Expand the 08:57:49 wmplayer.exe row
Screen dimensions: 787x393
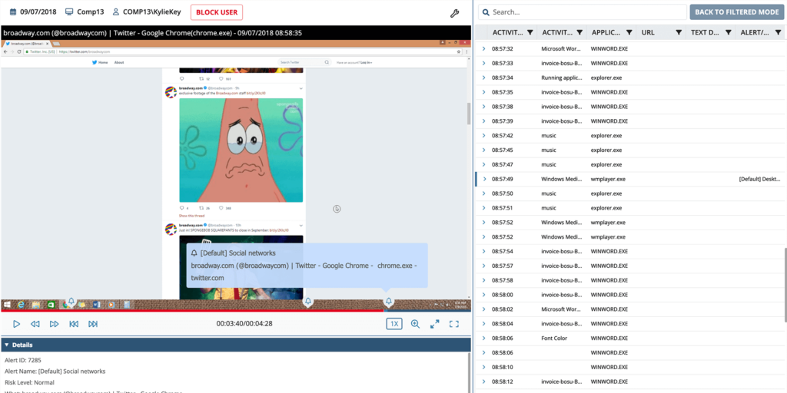(484, 179)
